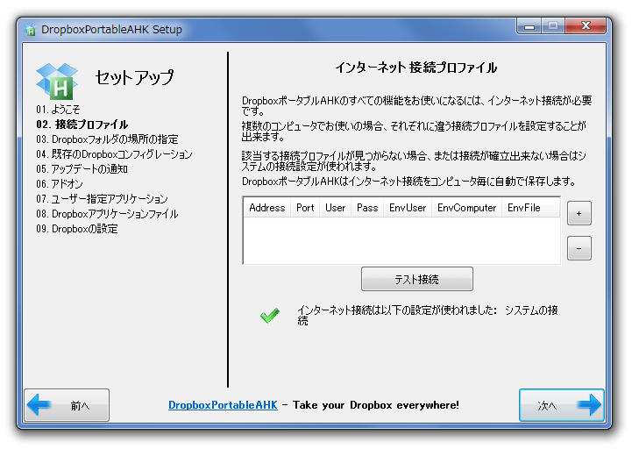Click the User column header
Screen dimensions: 632x449
tap(336, 208)
